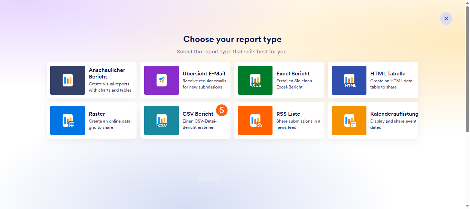The height and width of the screenshot is (209, 470).
Task: Click "Share submissions in a news feed" text
Action: (298, 124)
